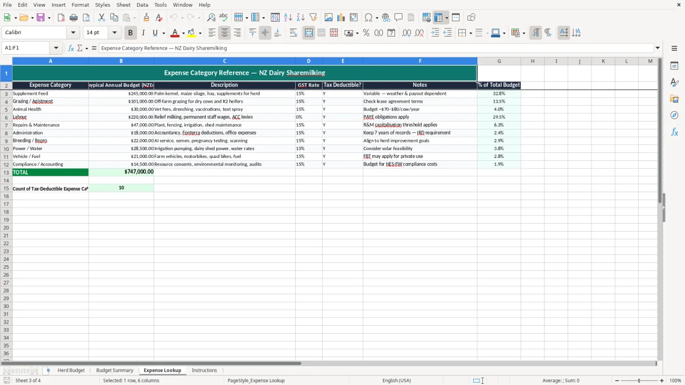The width and height of the screenshot is (685, 385).
Task: Insert a hyperlink
Action: (x=386, y=18)
